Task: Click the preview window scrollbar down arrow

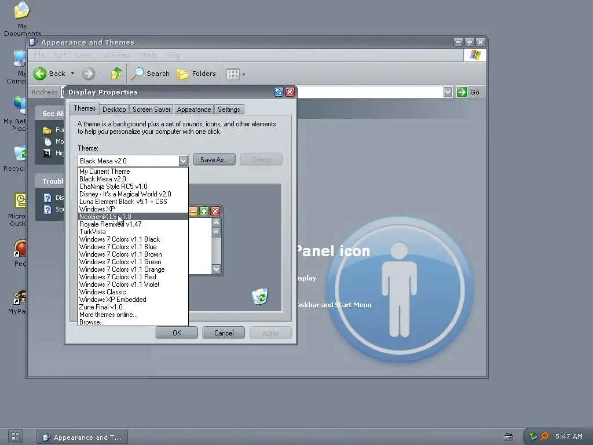Action: point(217,269)
